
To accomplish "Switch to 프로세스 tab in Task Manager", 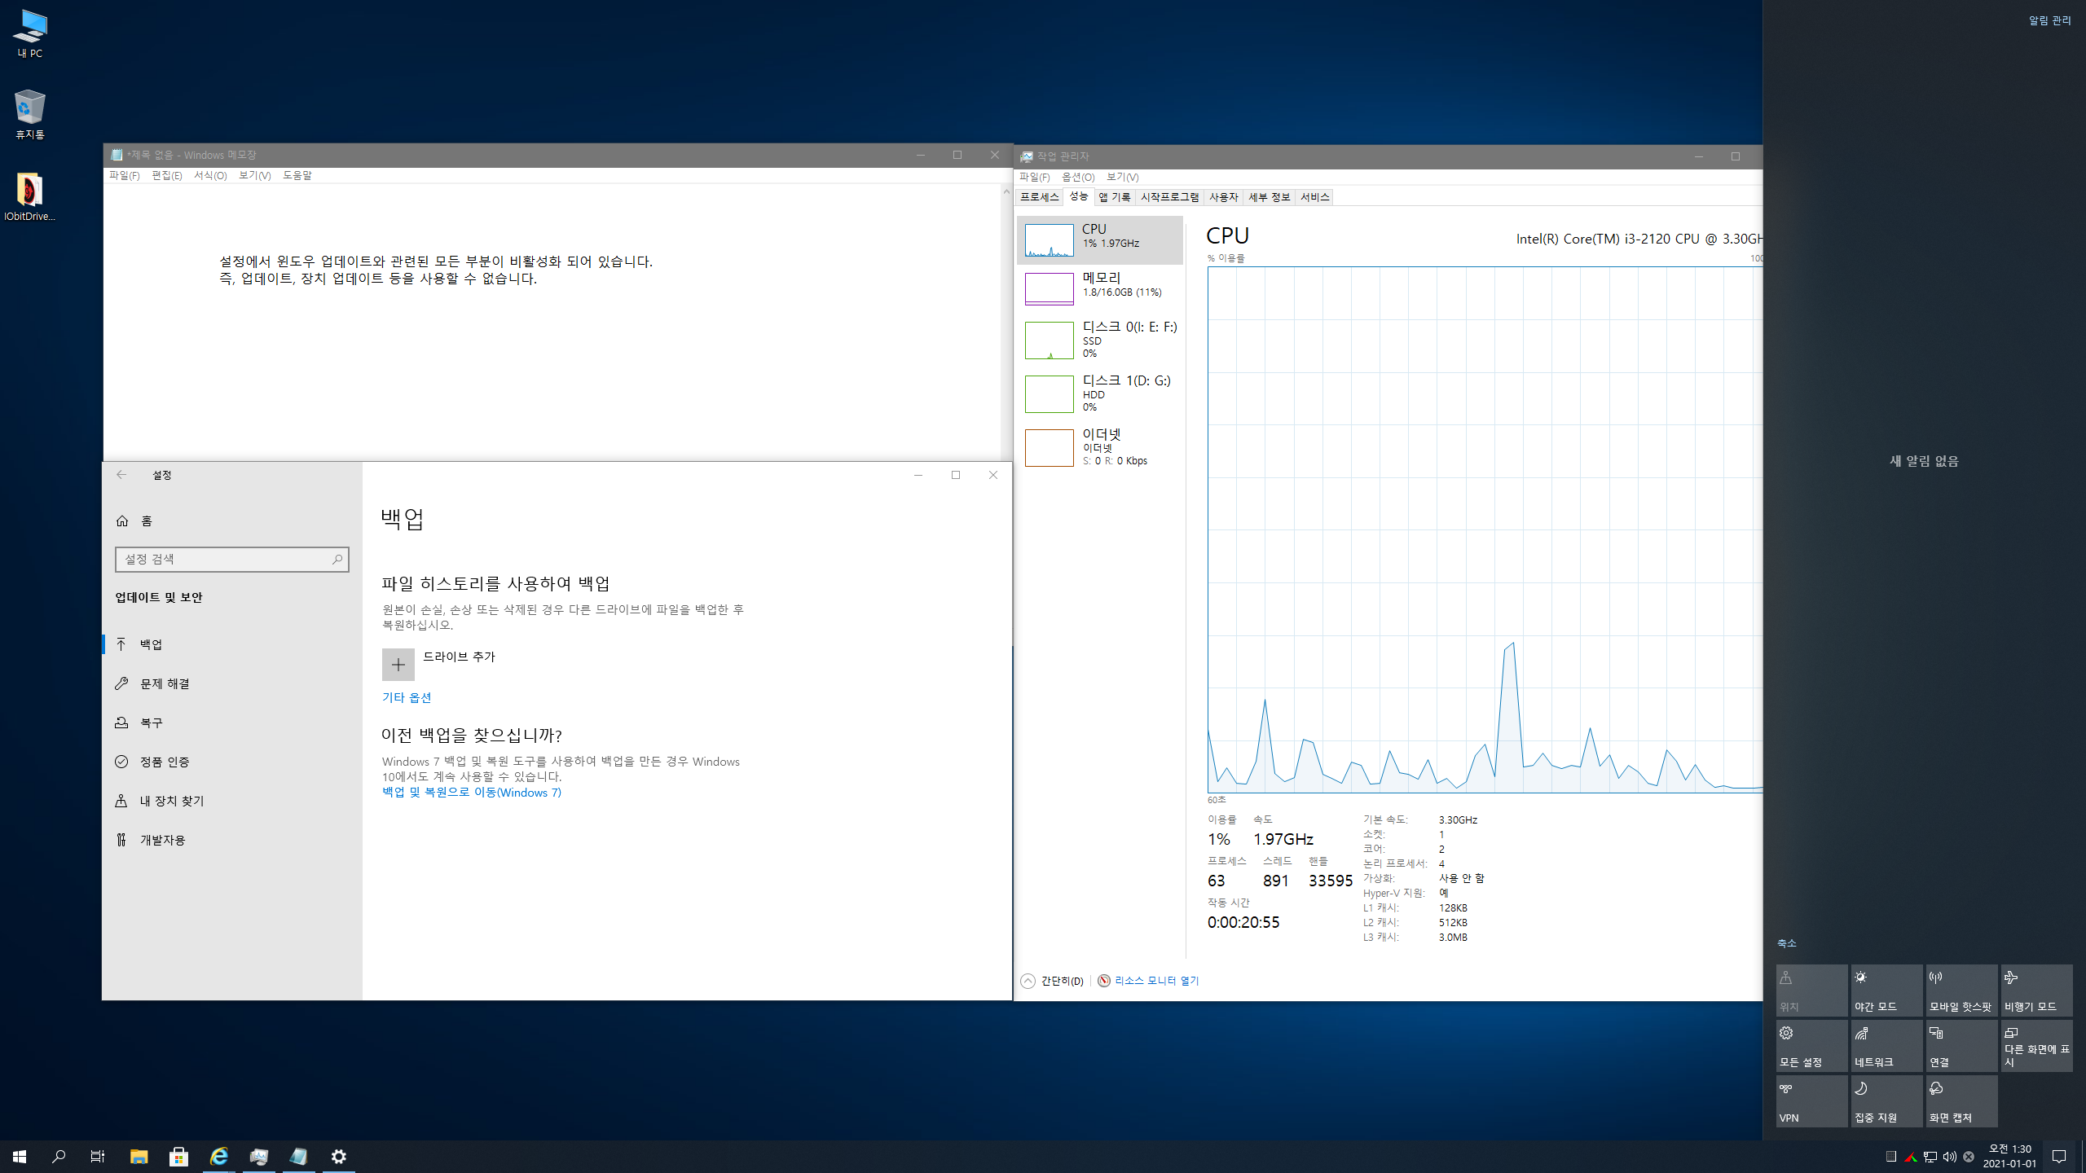I will [1039, 197].
